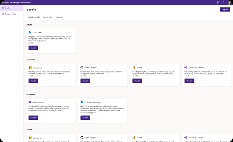Click the $5,000 credit amount text
The height and width of the screenshot is (142, 233).
pyautogui.click(x=31, y=43)
